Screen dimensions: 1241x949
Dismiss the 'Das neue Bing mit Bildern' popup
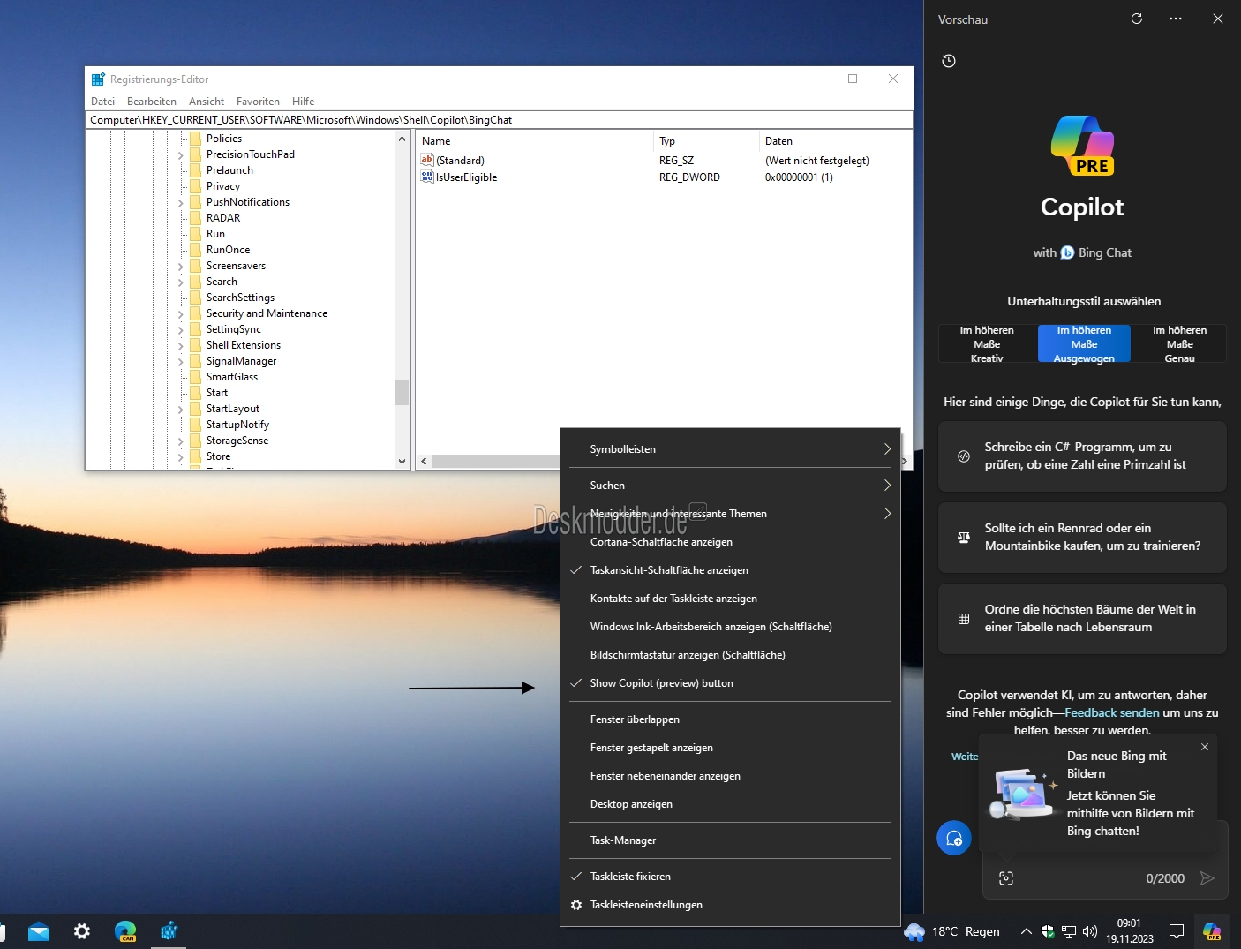[x=1205, y=747]
